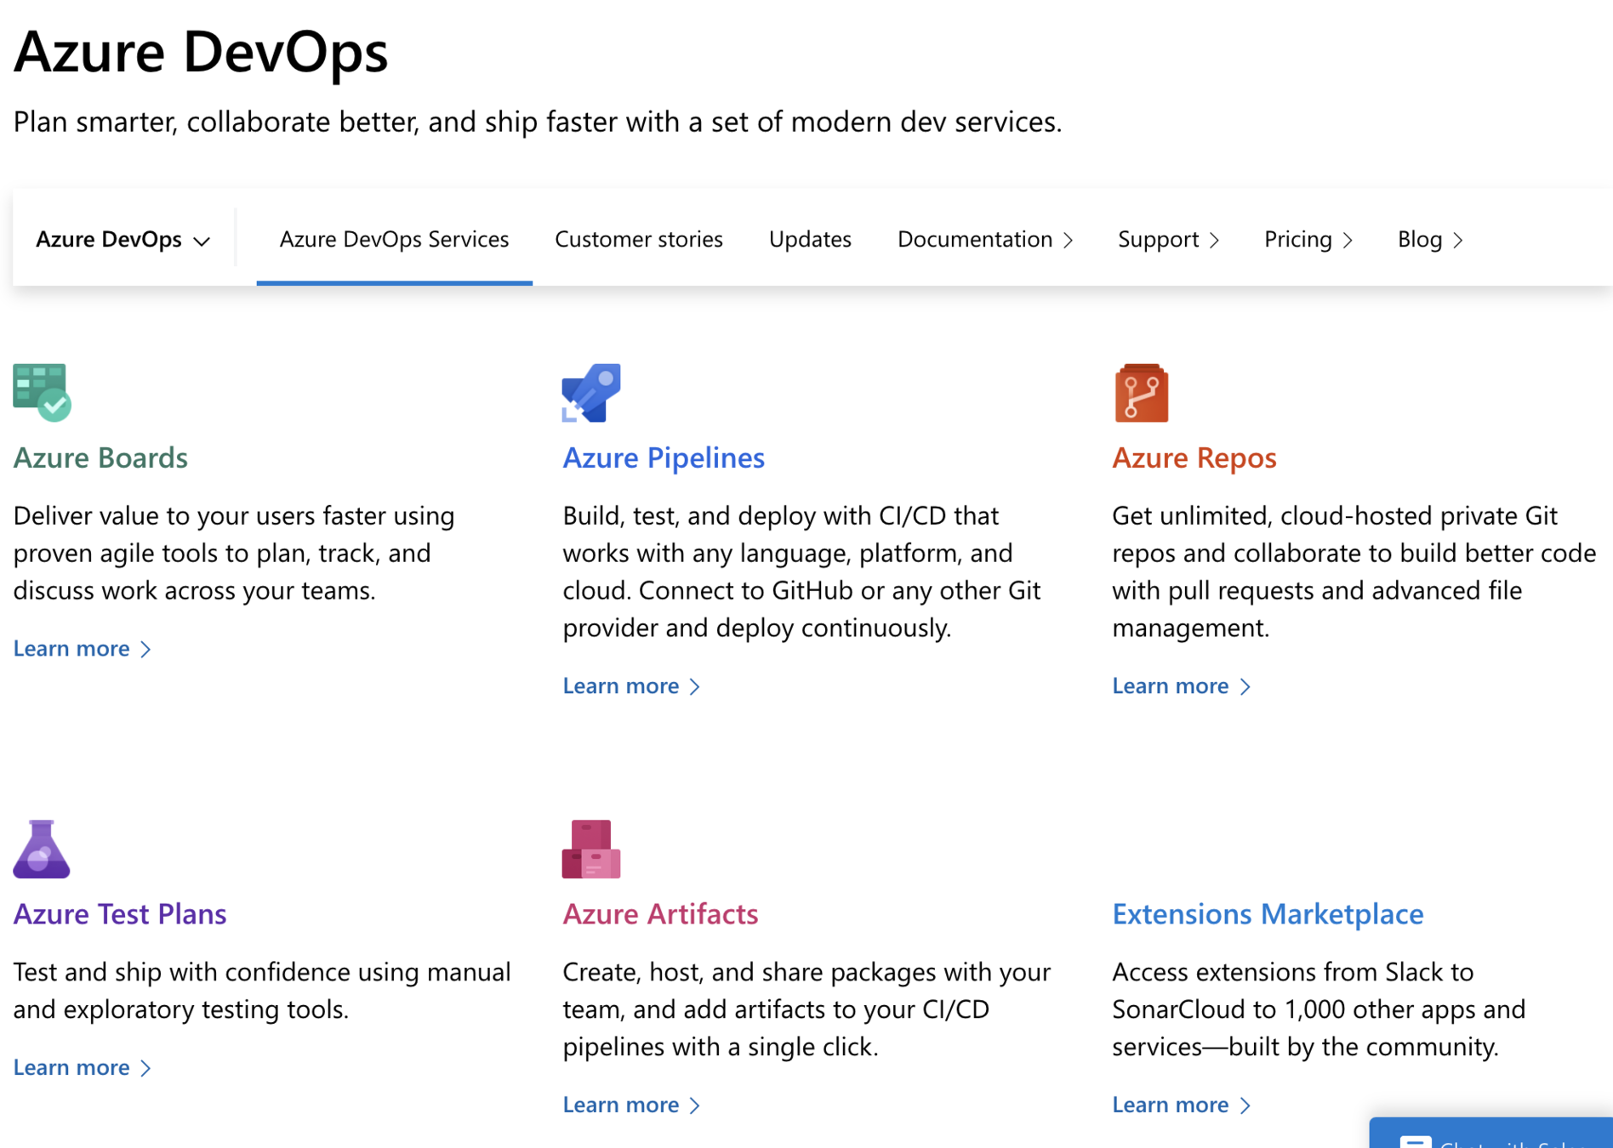Click the Azure Pipelines rocket icon
The image size is (1613, 1148).
point(591,392)
